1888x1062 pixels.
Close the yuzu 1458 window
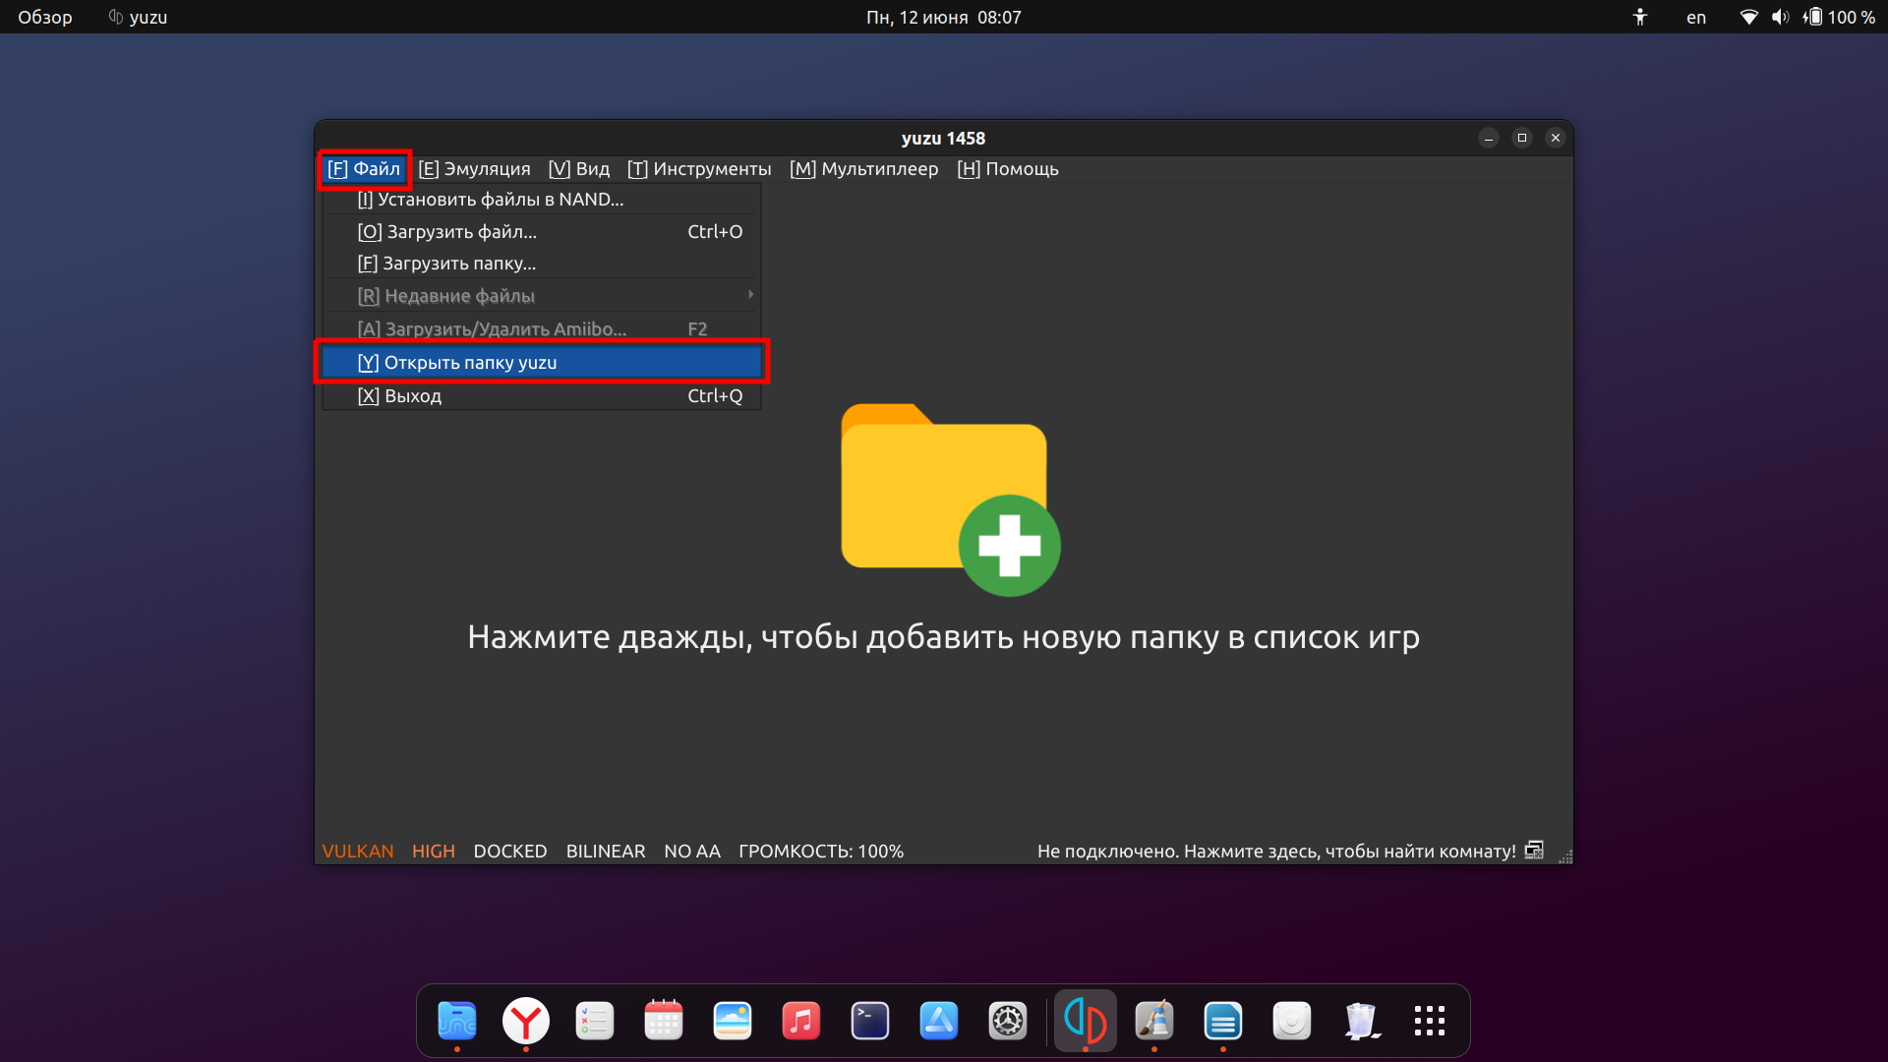[1556, 138]
